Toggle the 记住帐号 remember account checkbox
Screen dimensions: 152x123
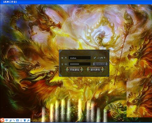(x=95, y=58)
